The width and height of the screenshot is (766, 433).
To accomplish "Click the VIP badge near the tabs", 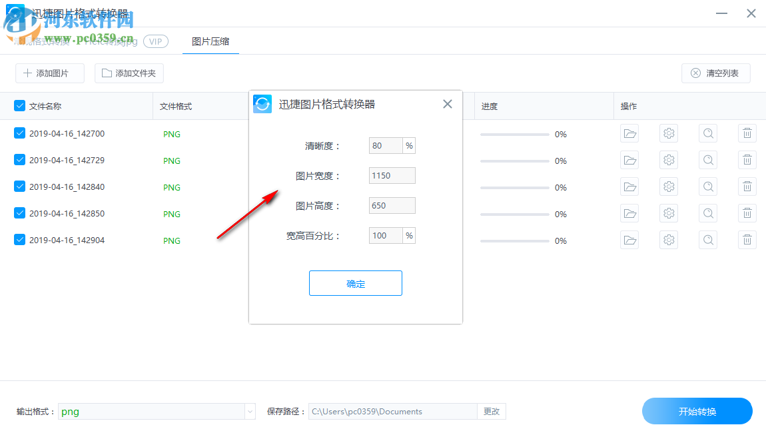I will click(155, 41).
